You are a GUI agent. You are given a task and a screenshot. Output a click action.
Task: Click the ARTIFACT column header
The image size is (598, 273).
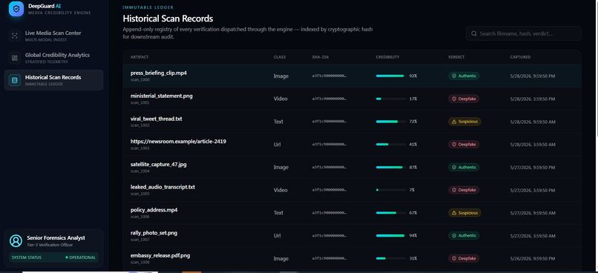[x=139, y=57]
